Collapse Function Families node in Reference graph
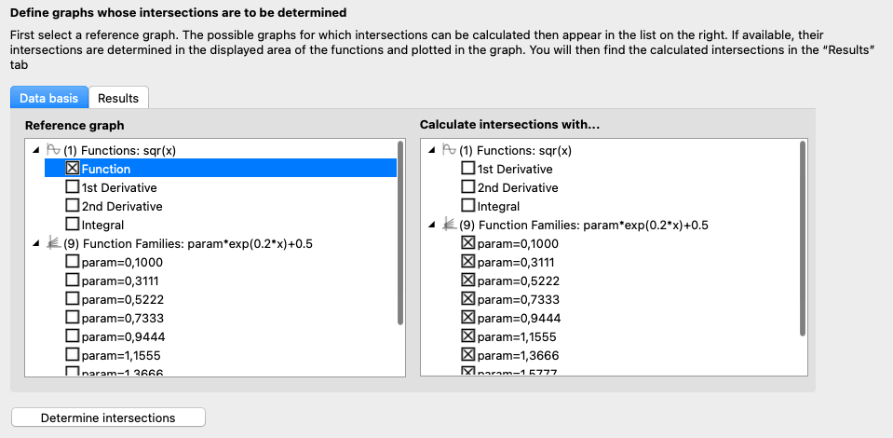 tap(36, 243)
